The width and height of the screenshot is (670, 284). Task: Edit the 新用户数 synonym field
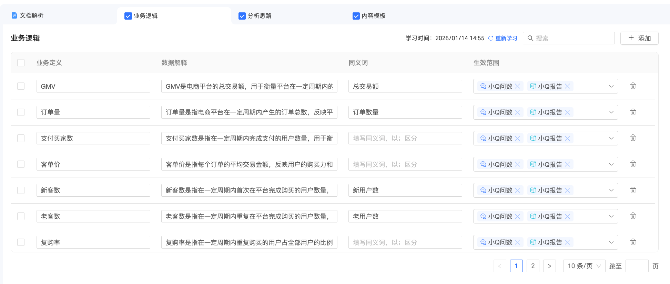[405, 190]
